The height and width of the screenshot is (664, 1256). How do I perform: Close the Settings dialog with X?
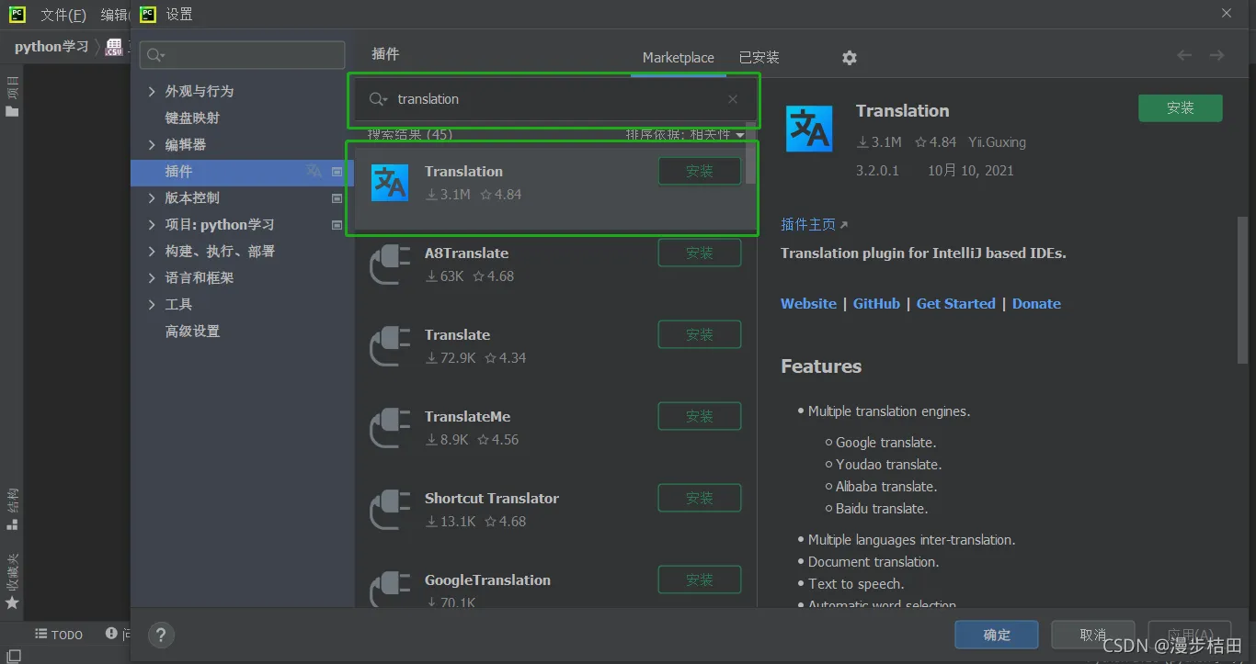(1227, 13)
